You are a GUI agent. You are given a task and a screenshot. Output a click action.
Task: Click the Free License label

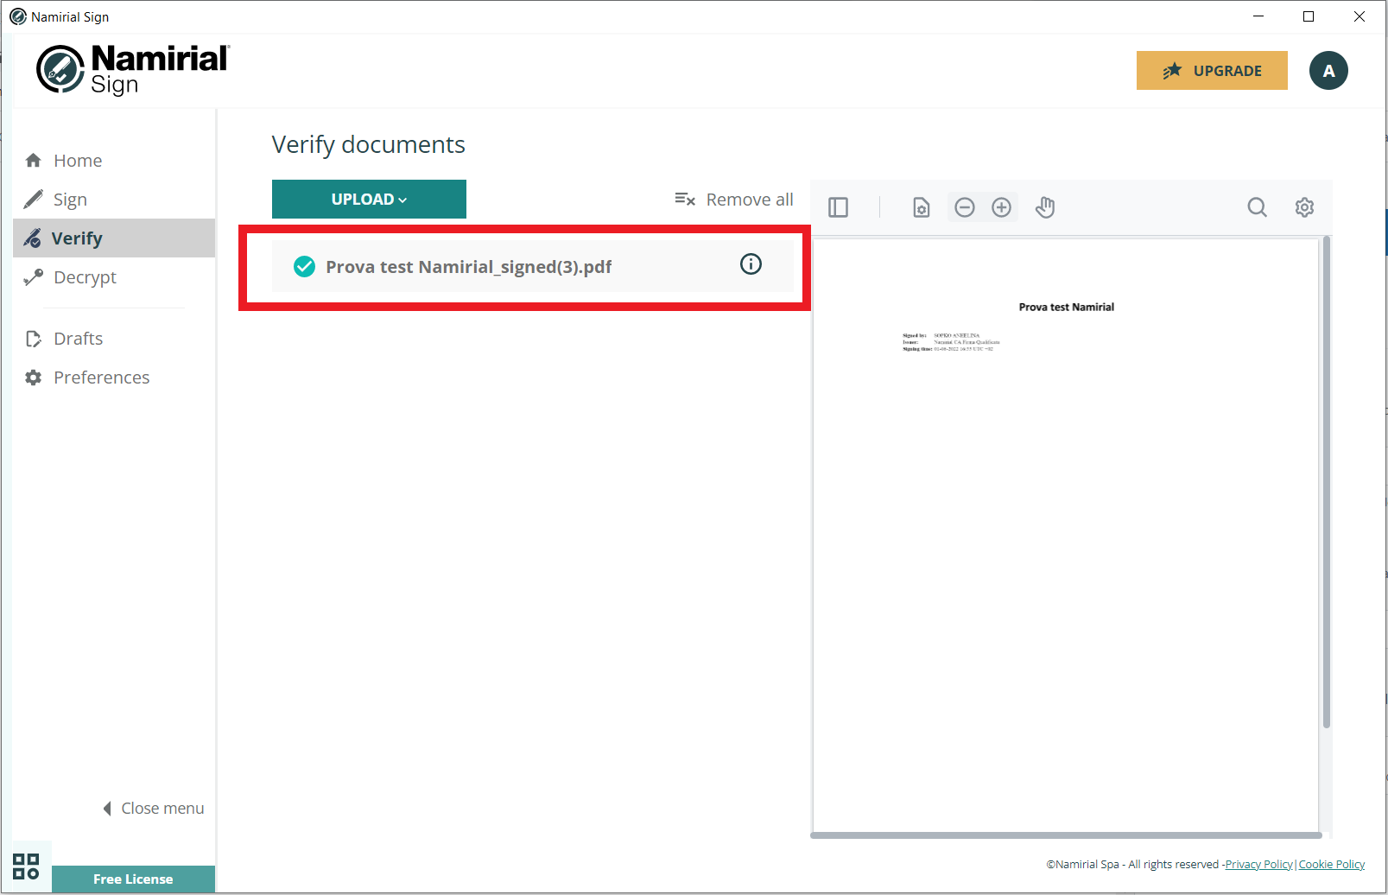coord(133,879)
